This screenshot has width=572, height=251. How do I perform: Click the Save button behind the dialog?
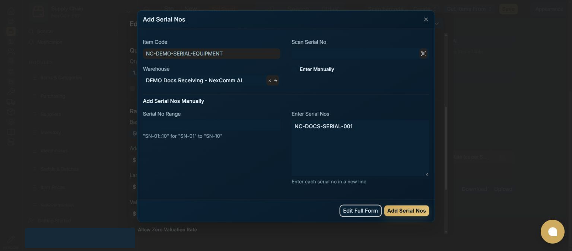tap(508, 9)
